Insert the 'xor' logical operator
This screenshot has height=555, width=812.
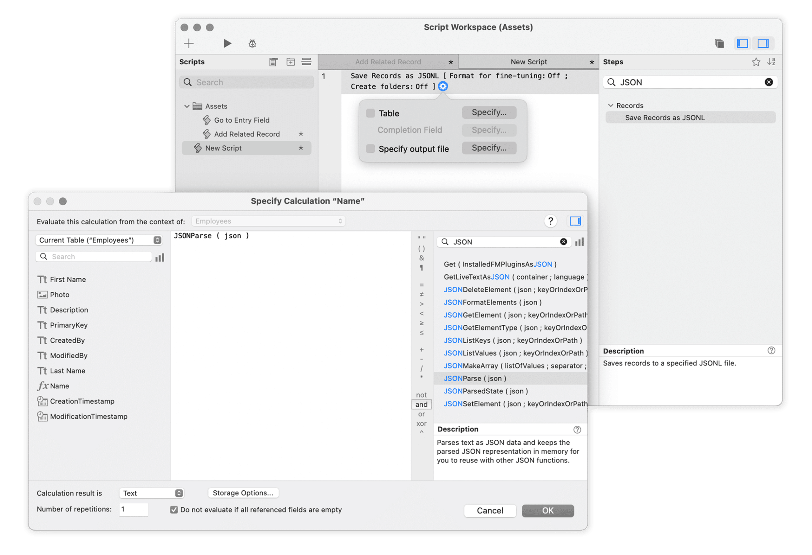tap(421, 424)
